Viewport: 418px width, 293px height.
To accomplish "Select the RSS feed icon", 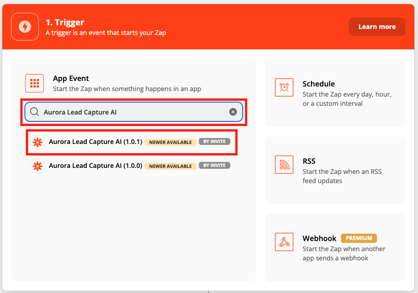I will (284, 165).
